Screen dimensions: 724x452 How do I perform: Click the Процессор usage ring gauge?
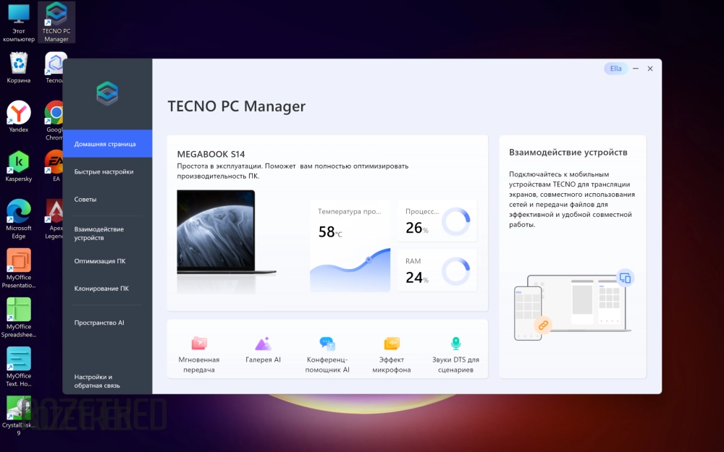pyautogui.click(x=455, y=221)
